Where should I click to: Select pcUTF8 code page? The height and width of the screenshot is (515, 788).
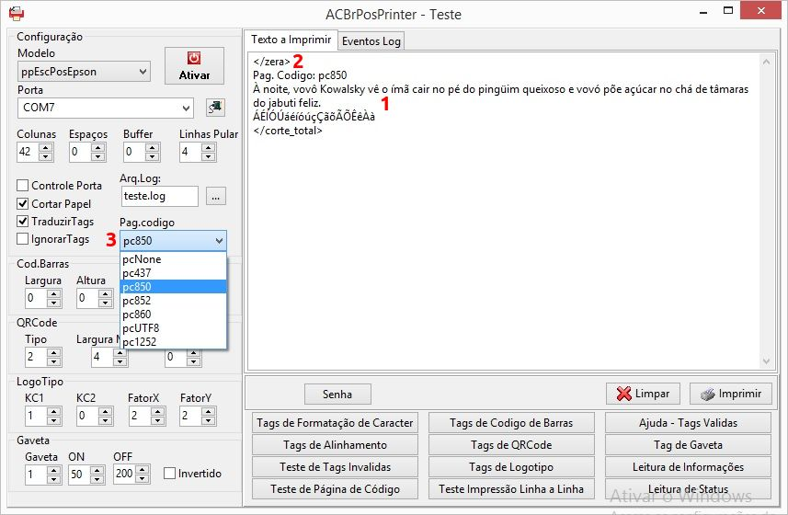tap(174, 327)
